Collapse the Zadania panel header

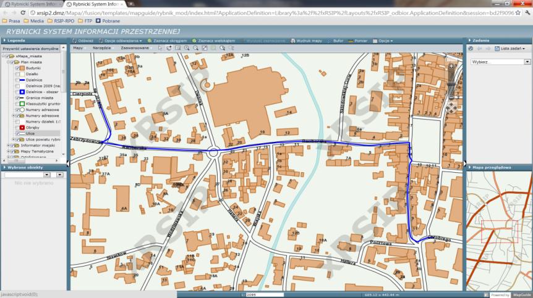(498, 40)
